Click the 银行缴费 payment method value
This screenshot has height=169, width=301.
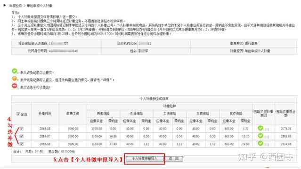point(251,44)
